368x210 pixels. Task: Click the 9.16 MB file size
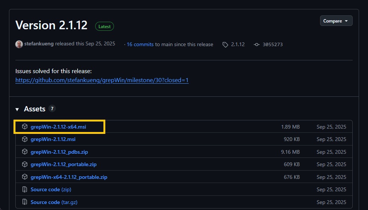pyautogui.click(x=290, y=152)
